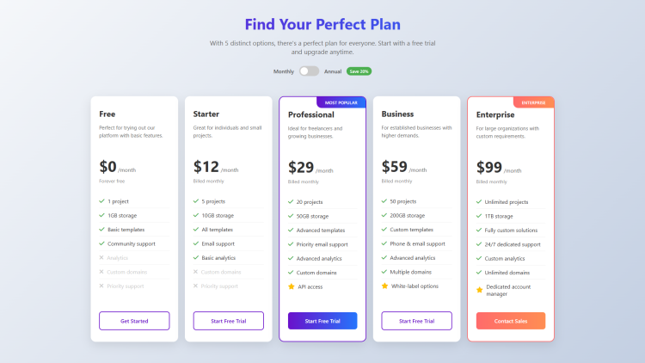Screen dimensions: 645x363
Task: Click the Save 20% badge
Action: (359, 71)
